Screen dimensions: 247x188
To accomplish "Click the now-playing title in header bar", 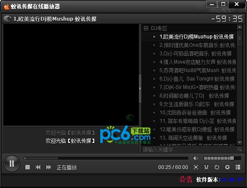I will (55, 19).
